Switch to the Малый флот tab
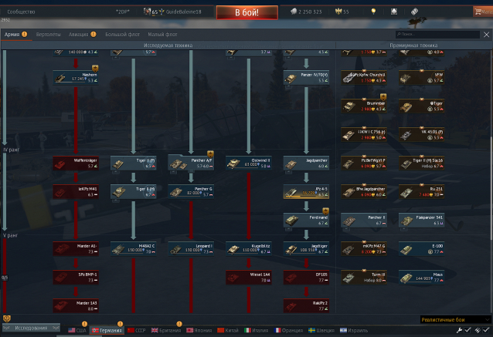This screenshot has height=337, width=493. pos(162,34)
